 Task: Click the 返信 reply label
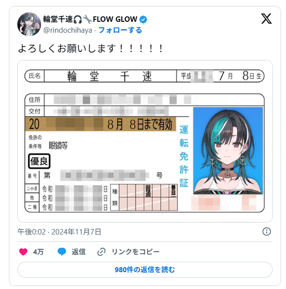click(x=79, y=252)
